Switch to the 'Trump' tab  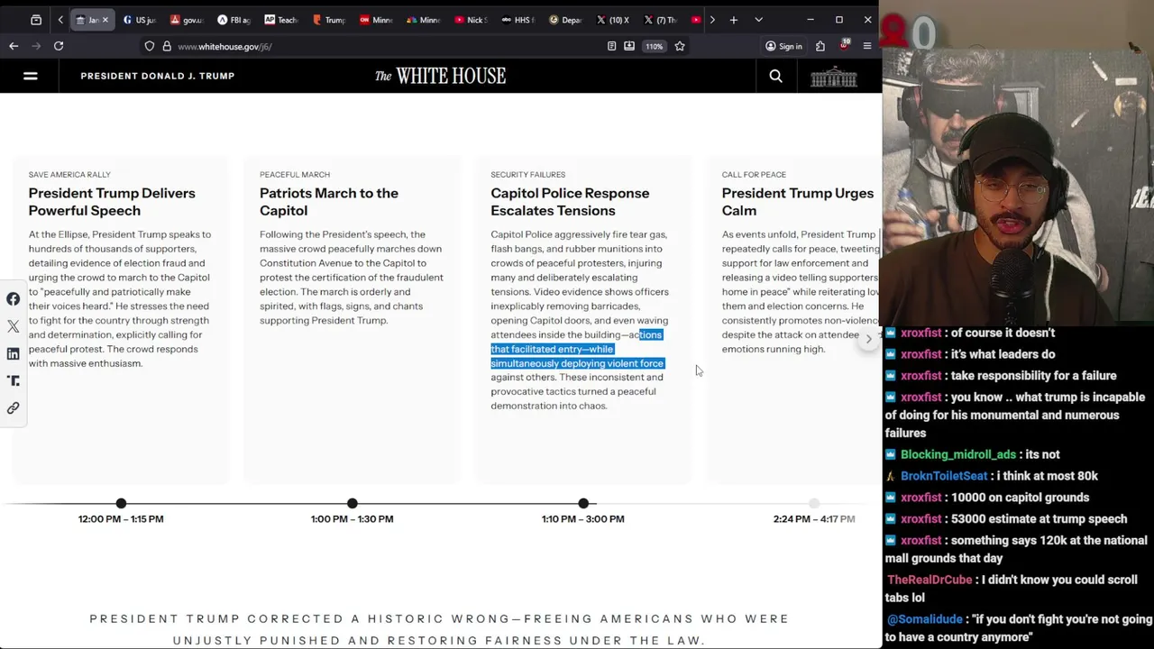pyautogui.click(x=329, y=20)
